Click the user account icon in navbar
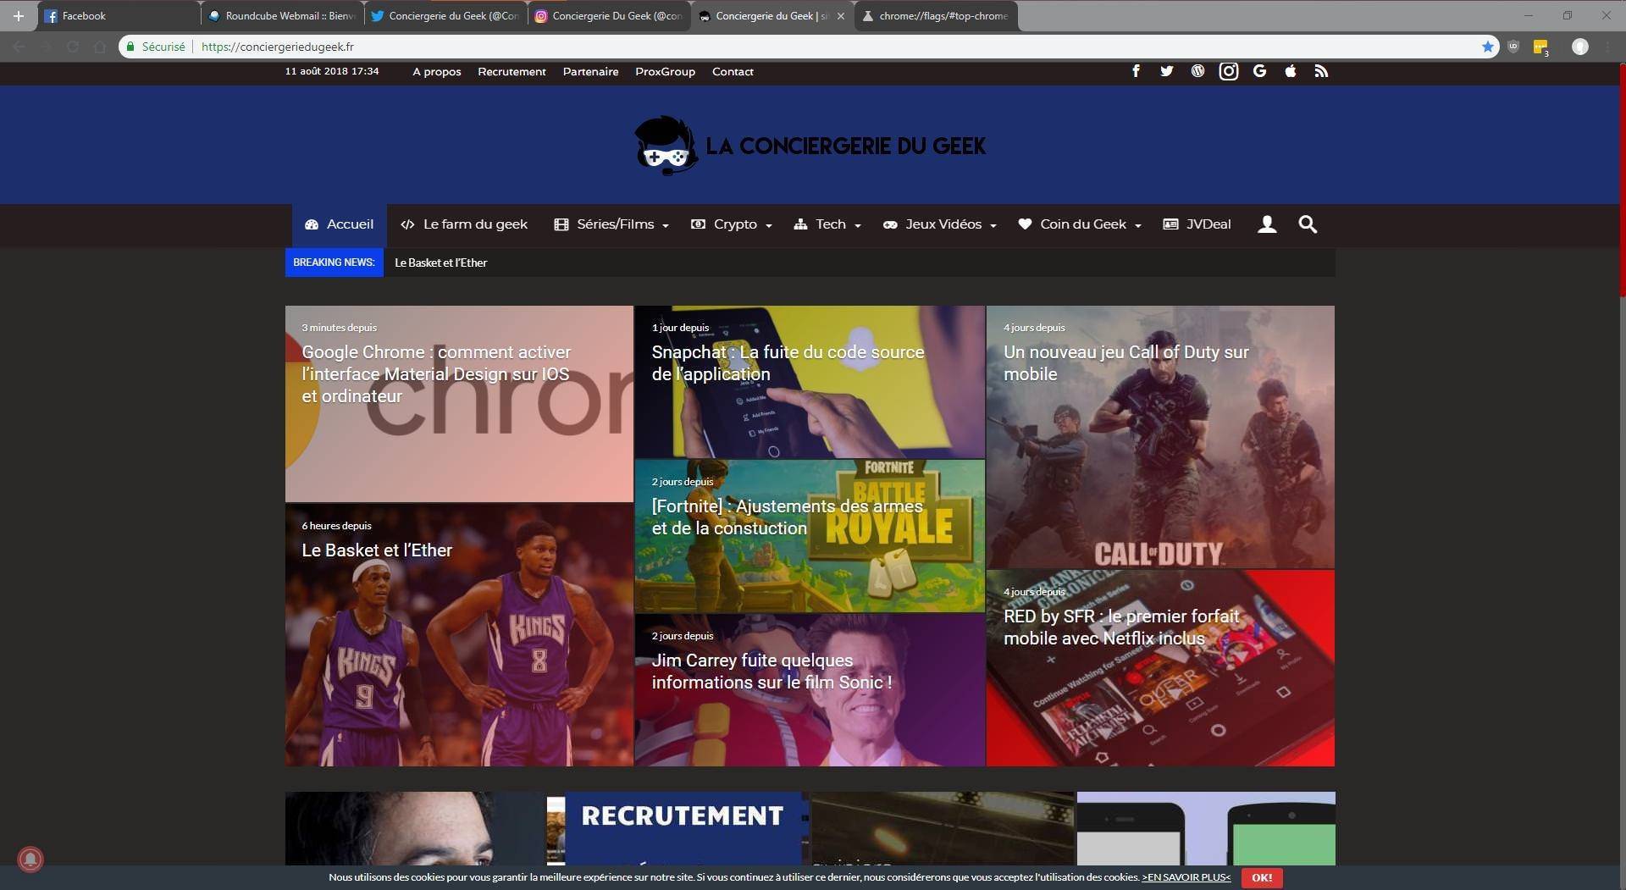 click(1267, 224)
